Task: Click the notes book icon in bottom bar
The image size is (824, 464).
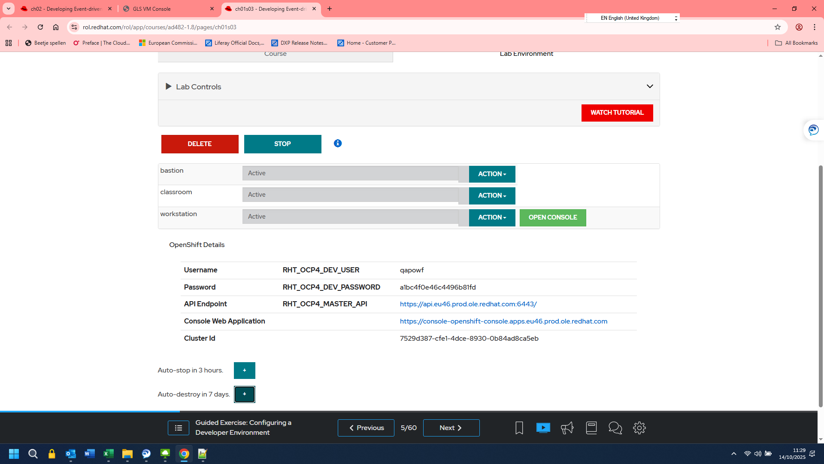Action: pos(591,428)
